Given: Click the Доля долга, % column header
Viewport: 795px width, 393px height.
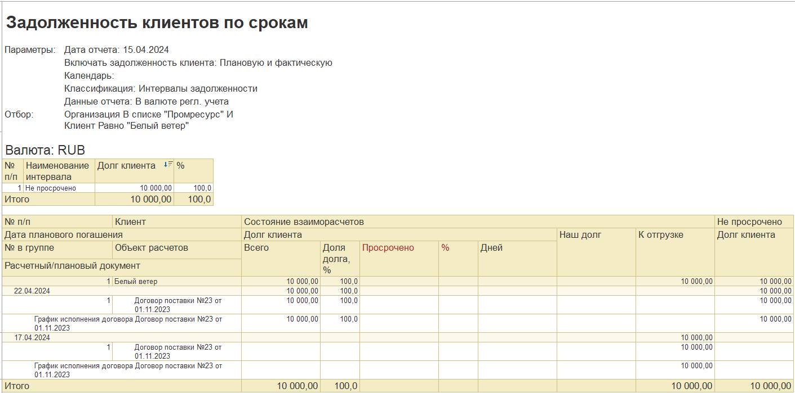Looking at the screenshot, I should tap(340, 259).
